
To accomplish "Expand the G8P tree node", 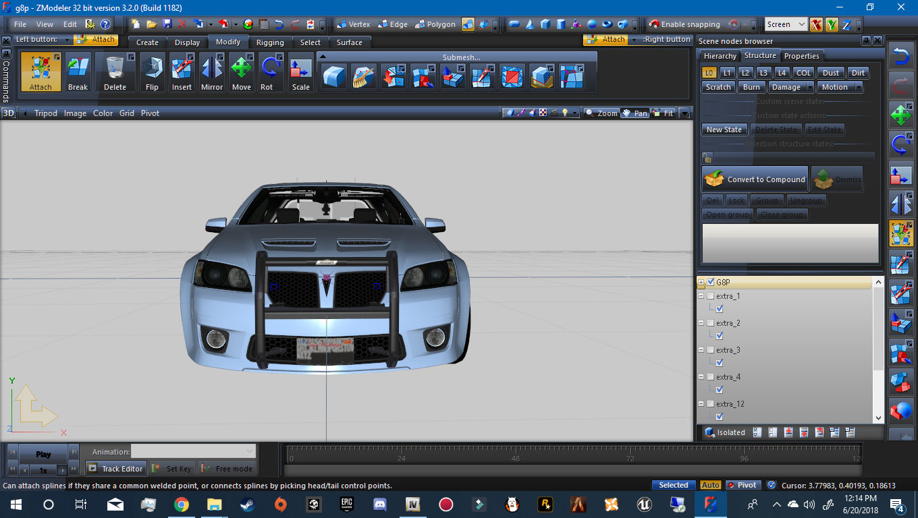I will (x=701, y=283).
